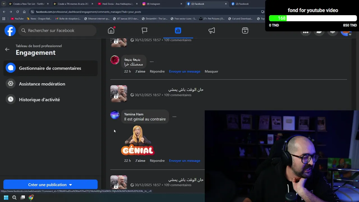Click Envoyer un message for Yamina Ham
The height and width of the screenshot is (202, 359).
pyautogui.click(x=185, y=160)
